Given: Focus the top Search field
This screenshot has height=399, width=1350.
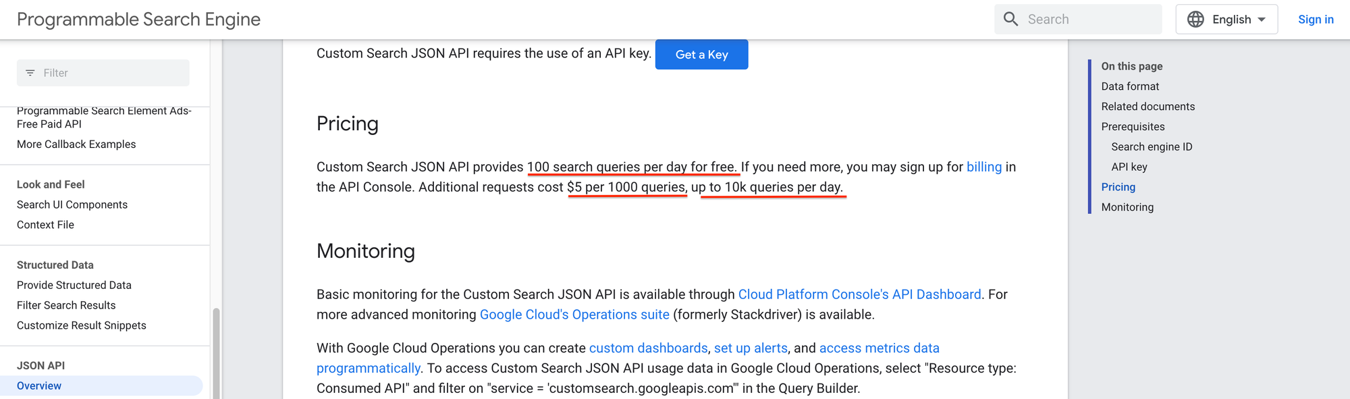Looking at the screenshot, I should point(1078,19).
